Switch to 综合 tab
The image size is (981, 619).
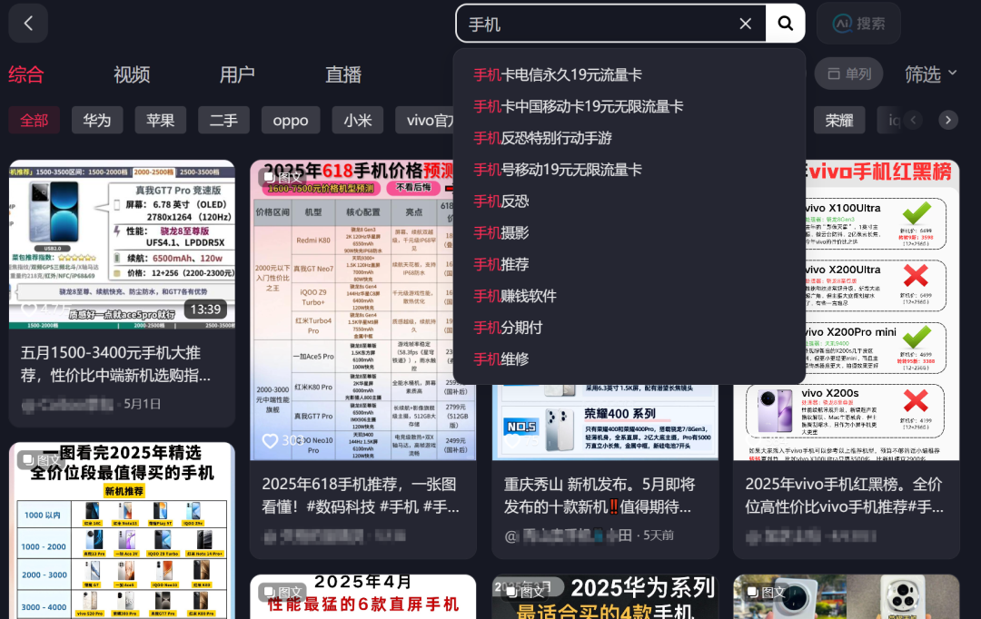(x=25, y=74)
